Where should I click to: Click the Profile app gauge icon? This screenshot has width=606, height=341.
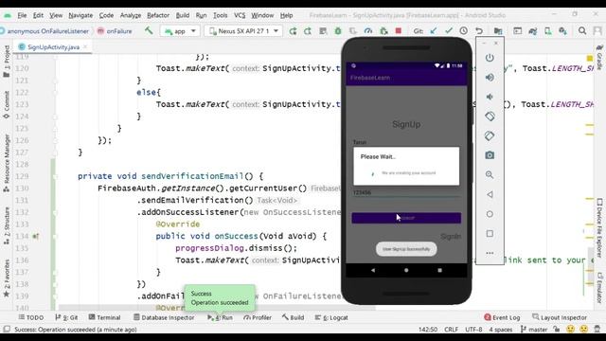click(368, 31)
